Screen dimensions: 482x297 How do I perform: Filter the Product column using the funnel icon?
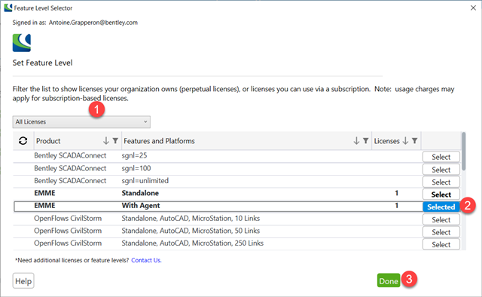pyautogui.click(x=115, y=141)
